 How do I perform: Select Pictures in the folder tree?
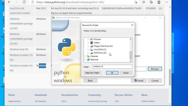[97, 39]
